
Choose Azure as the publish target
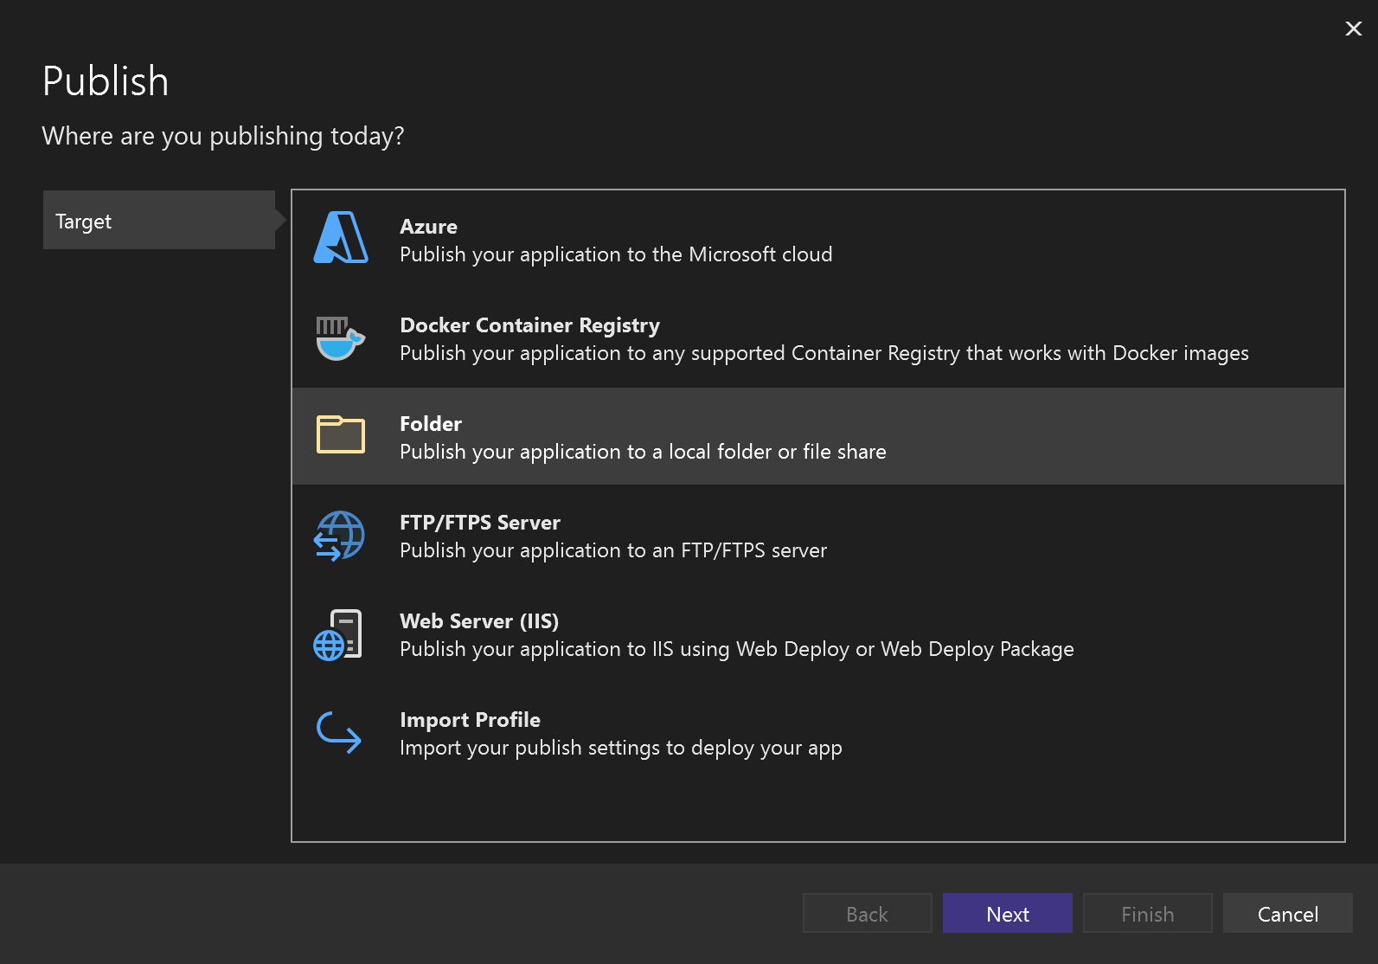tap(428, 227)
